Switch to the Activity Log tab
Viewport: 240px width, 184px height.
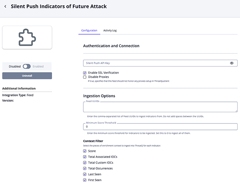110,30
